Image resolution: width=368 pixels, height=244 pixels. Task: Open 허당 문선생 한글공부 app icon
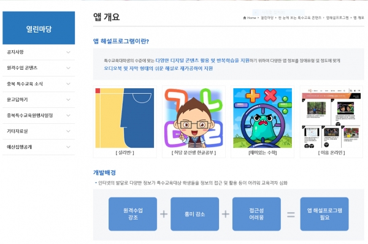194,118
